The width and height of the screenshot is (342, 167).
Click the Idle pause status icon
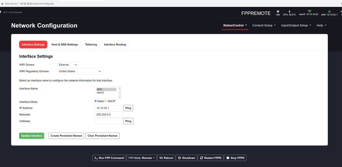278,11
